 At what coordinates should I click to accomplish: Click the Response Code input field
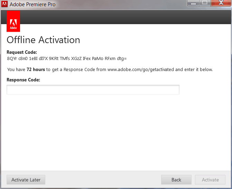click(93, 90)
